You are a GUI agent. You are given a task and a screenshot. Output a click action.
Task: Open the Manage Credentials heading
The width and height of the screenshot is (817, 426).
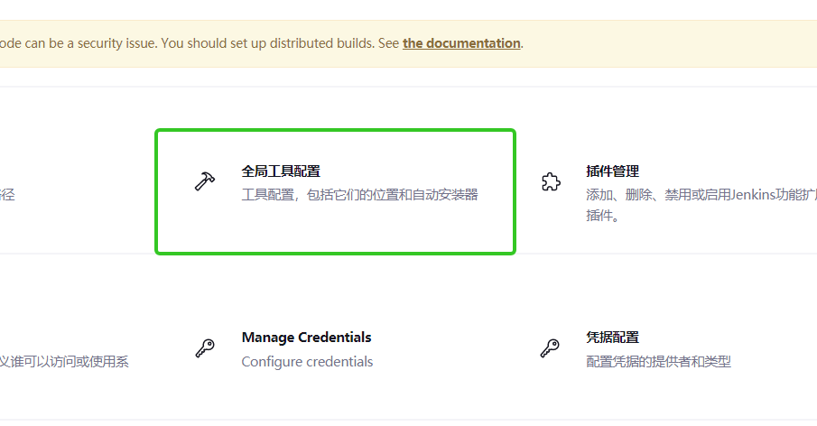click(x=306, y=338)
